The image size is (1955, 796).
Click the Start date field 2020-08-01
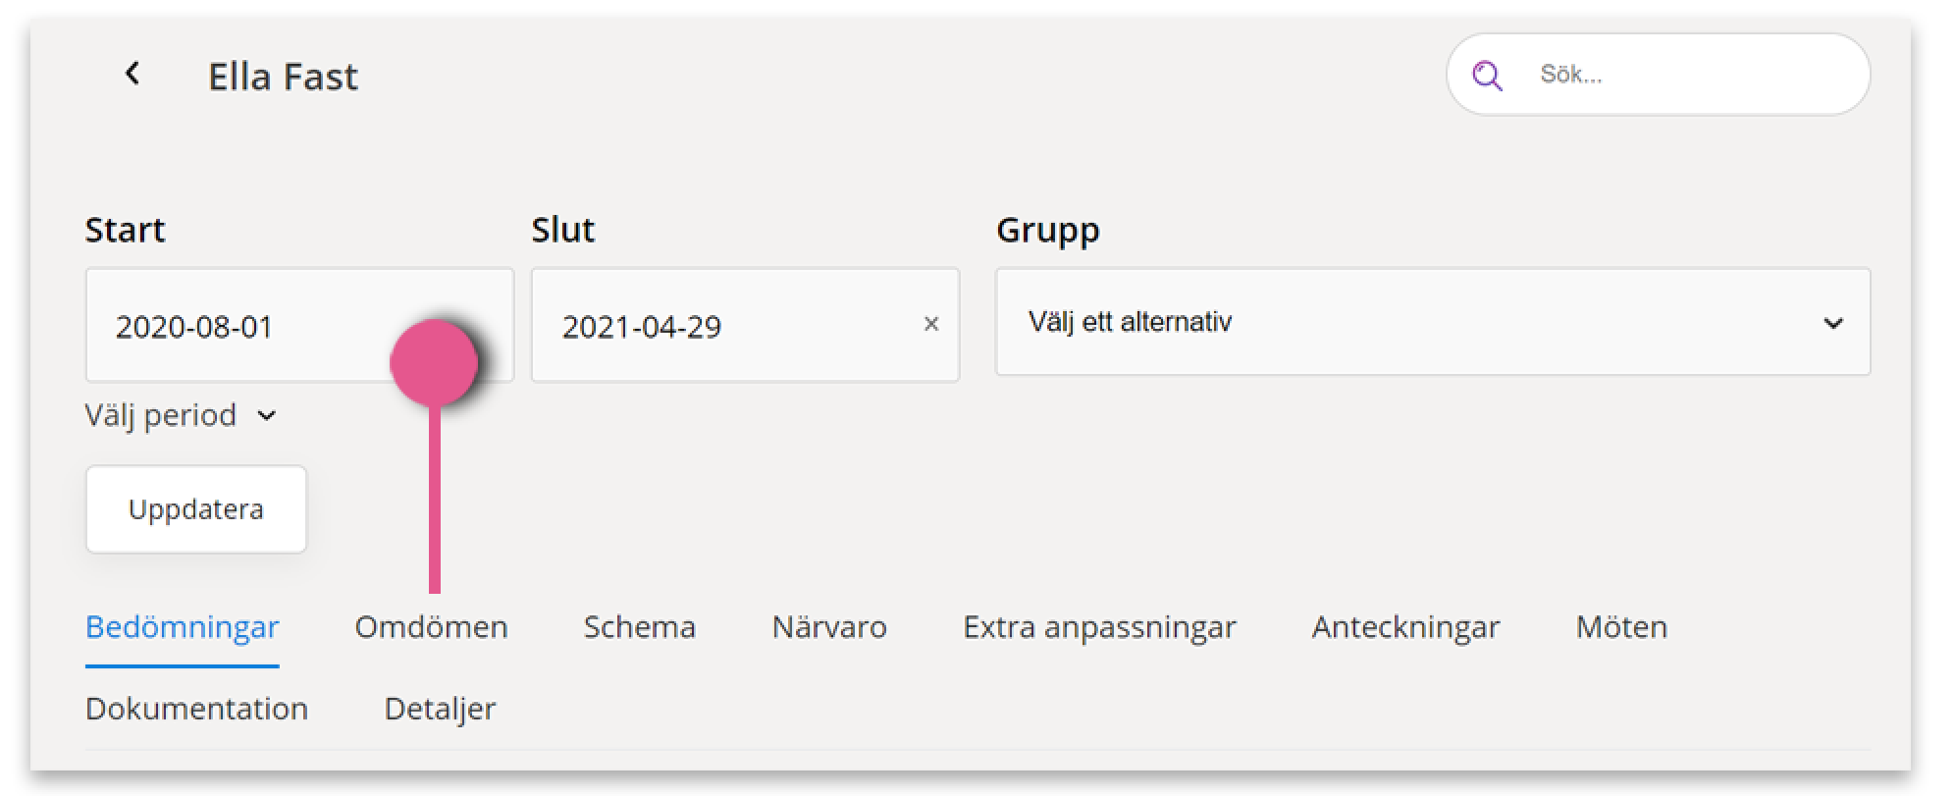click(299, 325)
